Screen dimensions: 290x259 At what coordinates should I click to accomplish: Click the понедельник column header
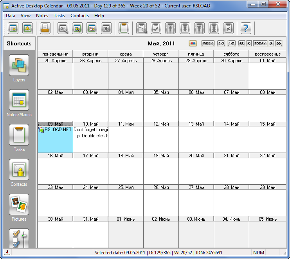(55, 54)
